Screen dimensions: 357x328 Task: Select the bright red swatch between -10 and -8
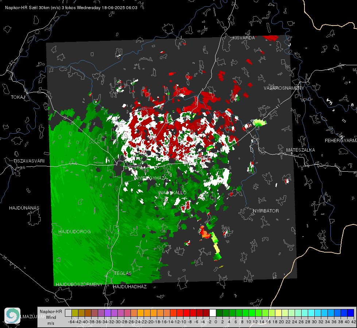[186, 313]
